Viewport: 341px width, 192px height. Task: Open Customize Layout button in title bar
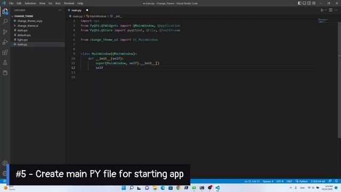tap(314, 3)
